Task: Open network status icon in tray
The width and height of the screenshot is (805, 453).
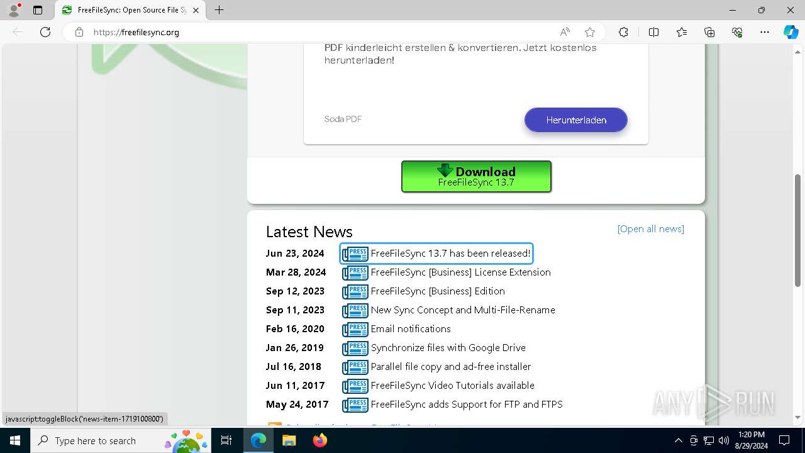Action: (709, 440)
